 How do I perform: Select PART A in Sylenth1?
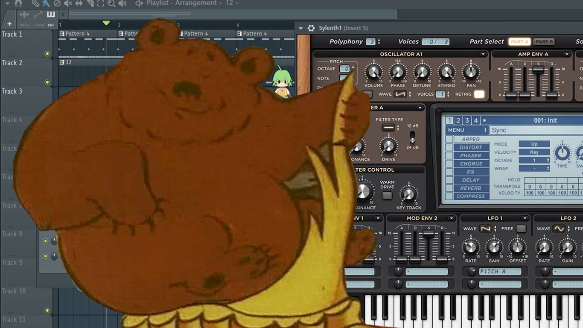point(519,41)
